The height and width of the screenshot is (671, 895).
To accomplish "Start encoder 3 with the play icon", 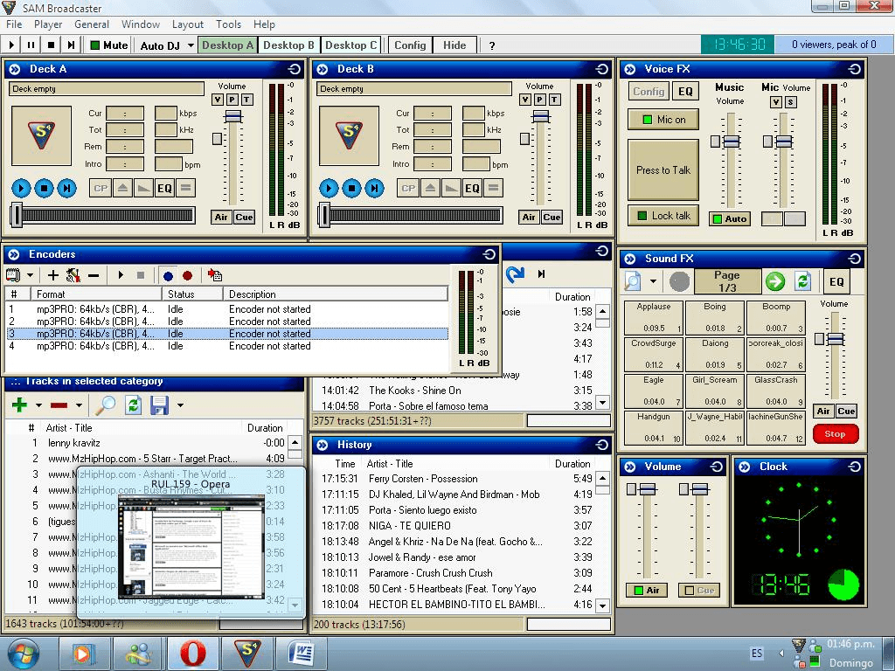I will [120, 275].
